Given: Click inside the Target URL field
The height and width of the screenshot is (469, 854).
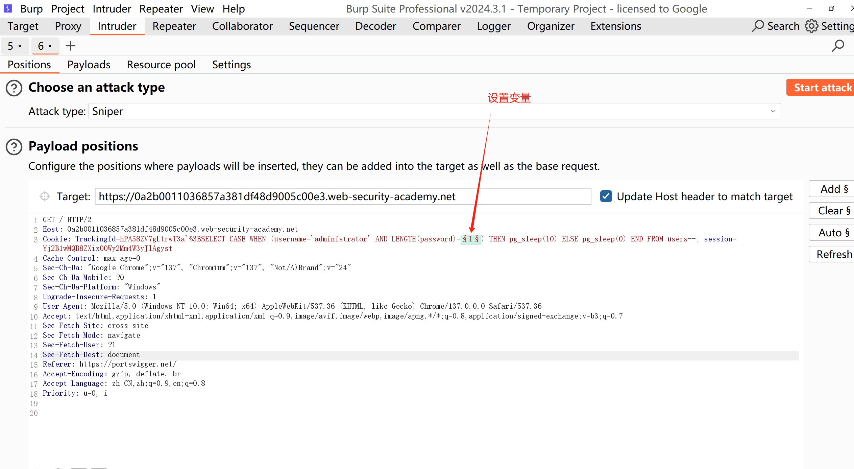Looking at the screenshot, I should [343, 196].
